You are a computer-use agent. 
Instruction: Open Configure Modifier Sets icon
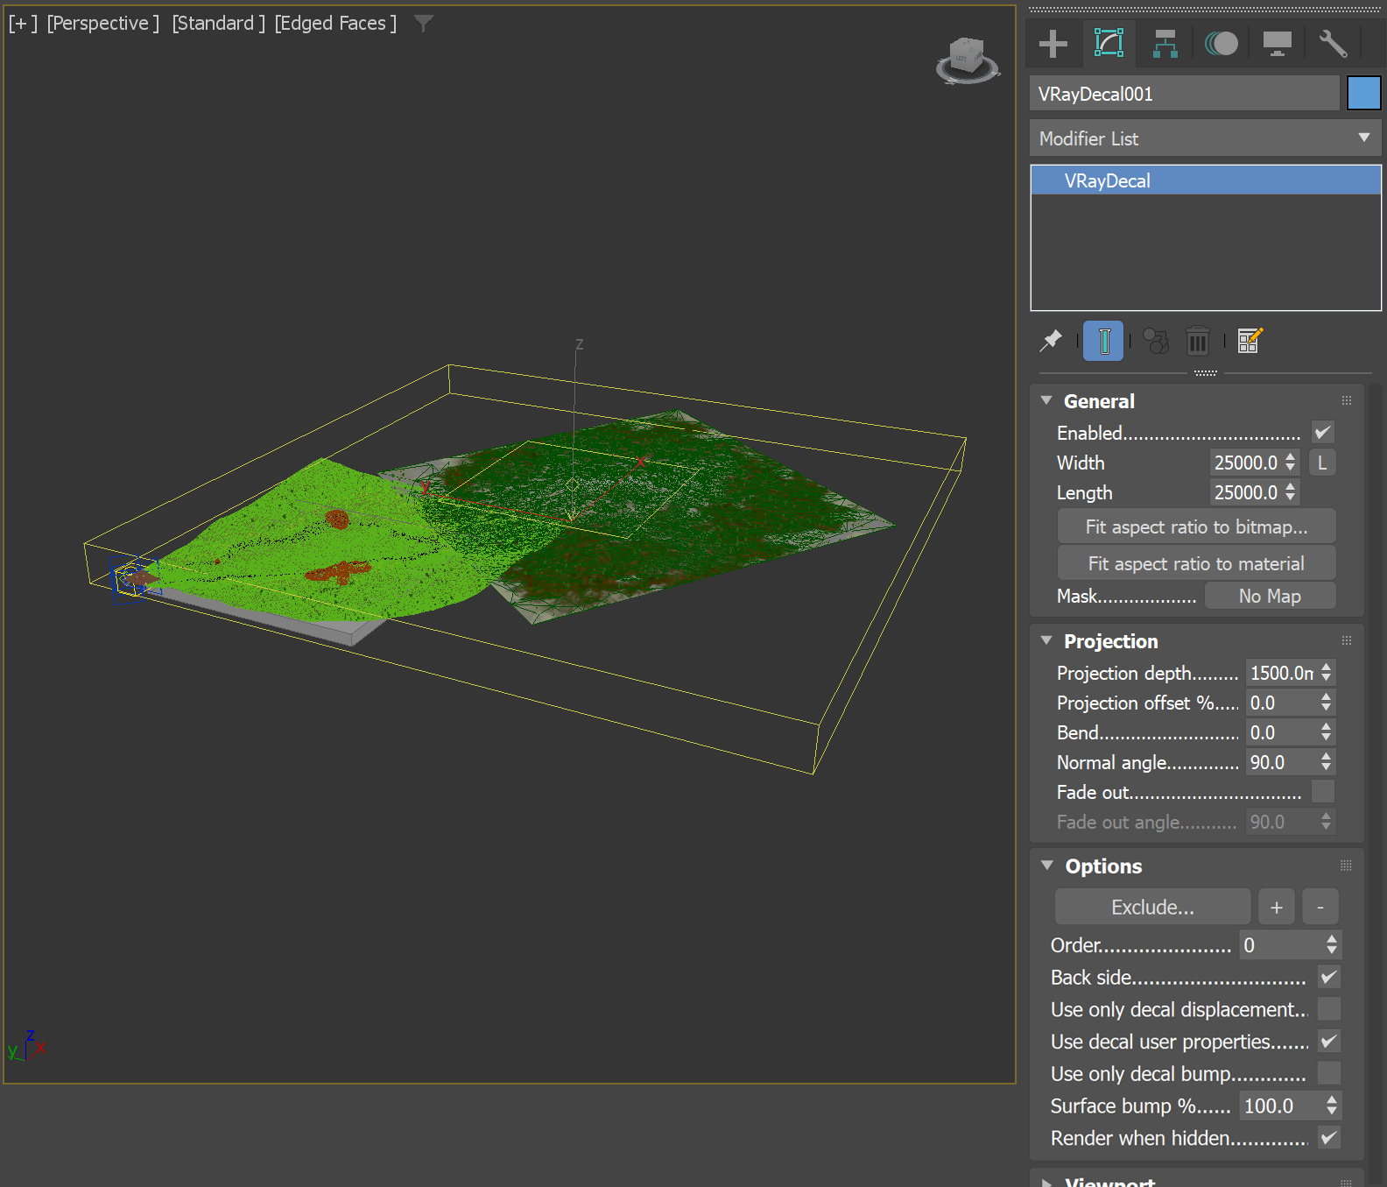(x=1250, y=341)
